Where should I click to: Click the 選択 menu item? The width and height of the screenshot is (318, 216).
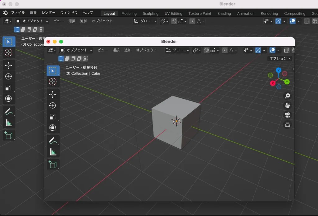pos(116,50)
